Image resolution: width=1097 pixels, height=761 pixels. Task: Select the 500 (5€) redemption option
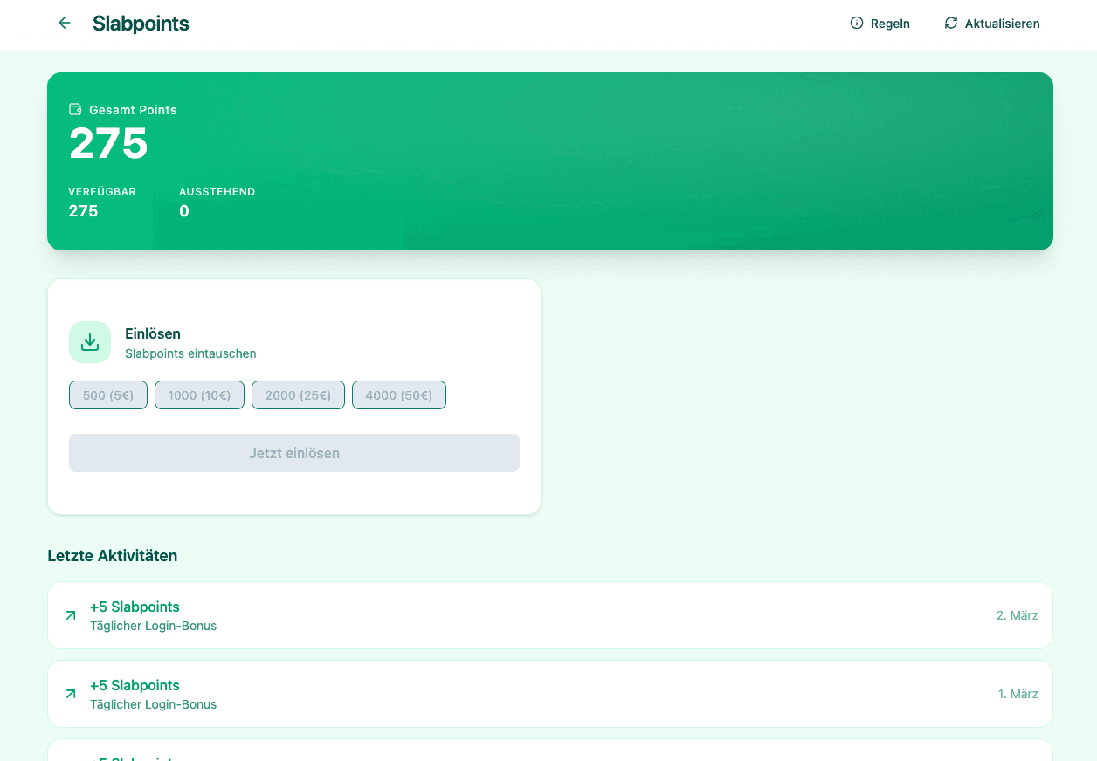coord(107,394)
